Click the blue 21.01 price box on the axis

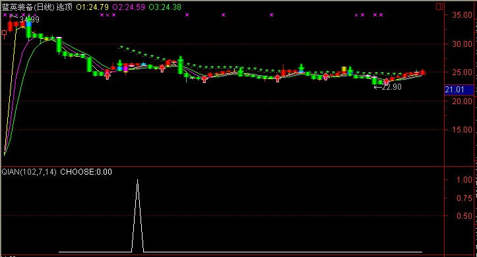[x=459, y=90]
